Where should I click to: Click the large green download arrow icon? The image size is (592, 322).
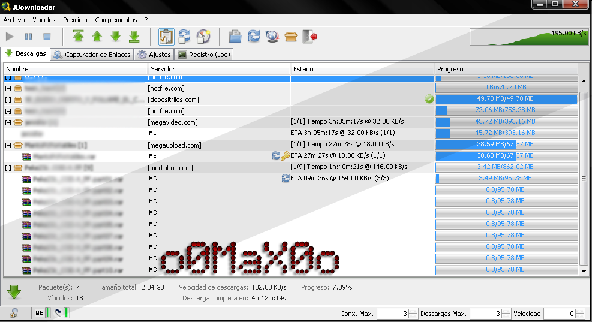click(x=14, y=292)
